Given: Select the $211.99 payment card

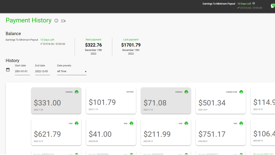Looking at the screenshot, I should pyautogui.click(x=166, y=132).
